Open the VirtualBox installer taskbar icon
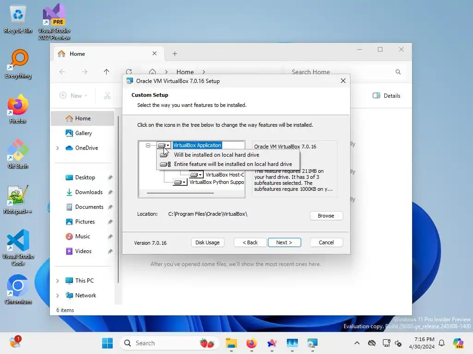The width and height of the screenshot is (473, 354). pos(313,343)
